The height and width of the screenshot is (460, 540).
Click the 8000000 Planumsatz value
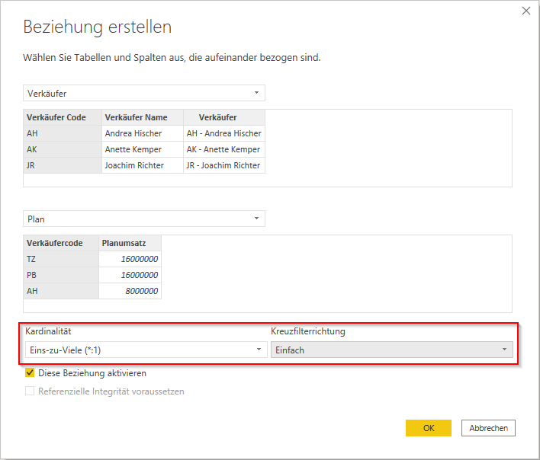tap(130, 291)
